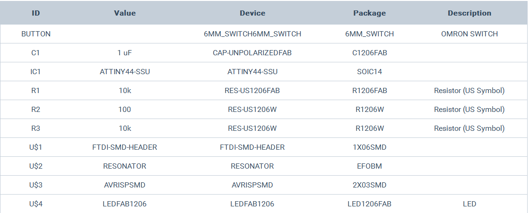
Task: Click the R3 ID cell
Action: coord(36,128)
